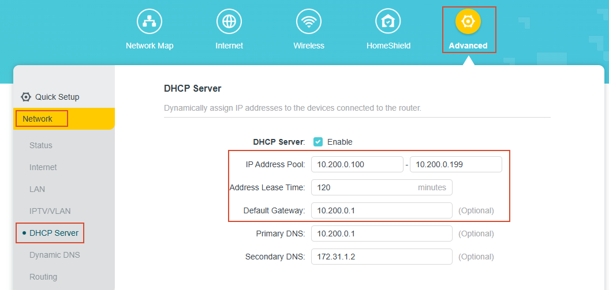This screenshot has height=290, width=609.
Task: Click the "Address Lease Time:" label
Action: [x=267, y=187]
